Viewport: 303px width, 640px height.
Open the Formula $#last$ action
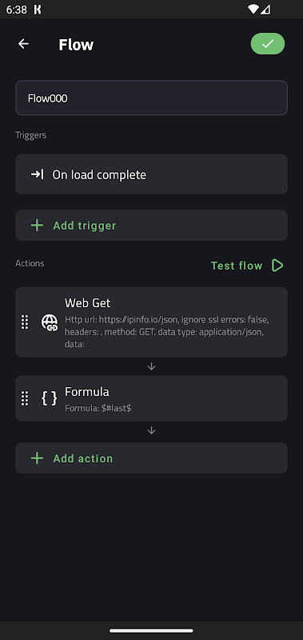click(x=151, y=398)
